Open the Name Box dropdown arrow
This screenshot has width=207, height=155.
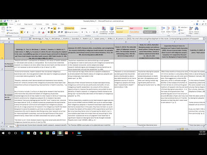coord(19,39)
